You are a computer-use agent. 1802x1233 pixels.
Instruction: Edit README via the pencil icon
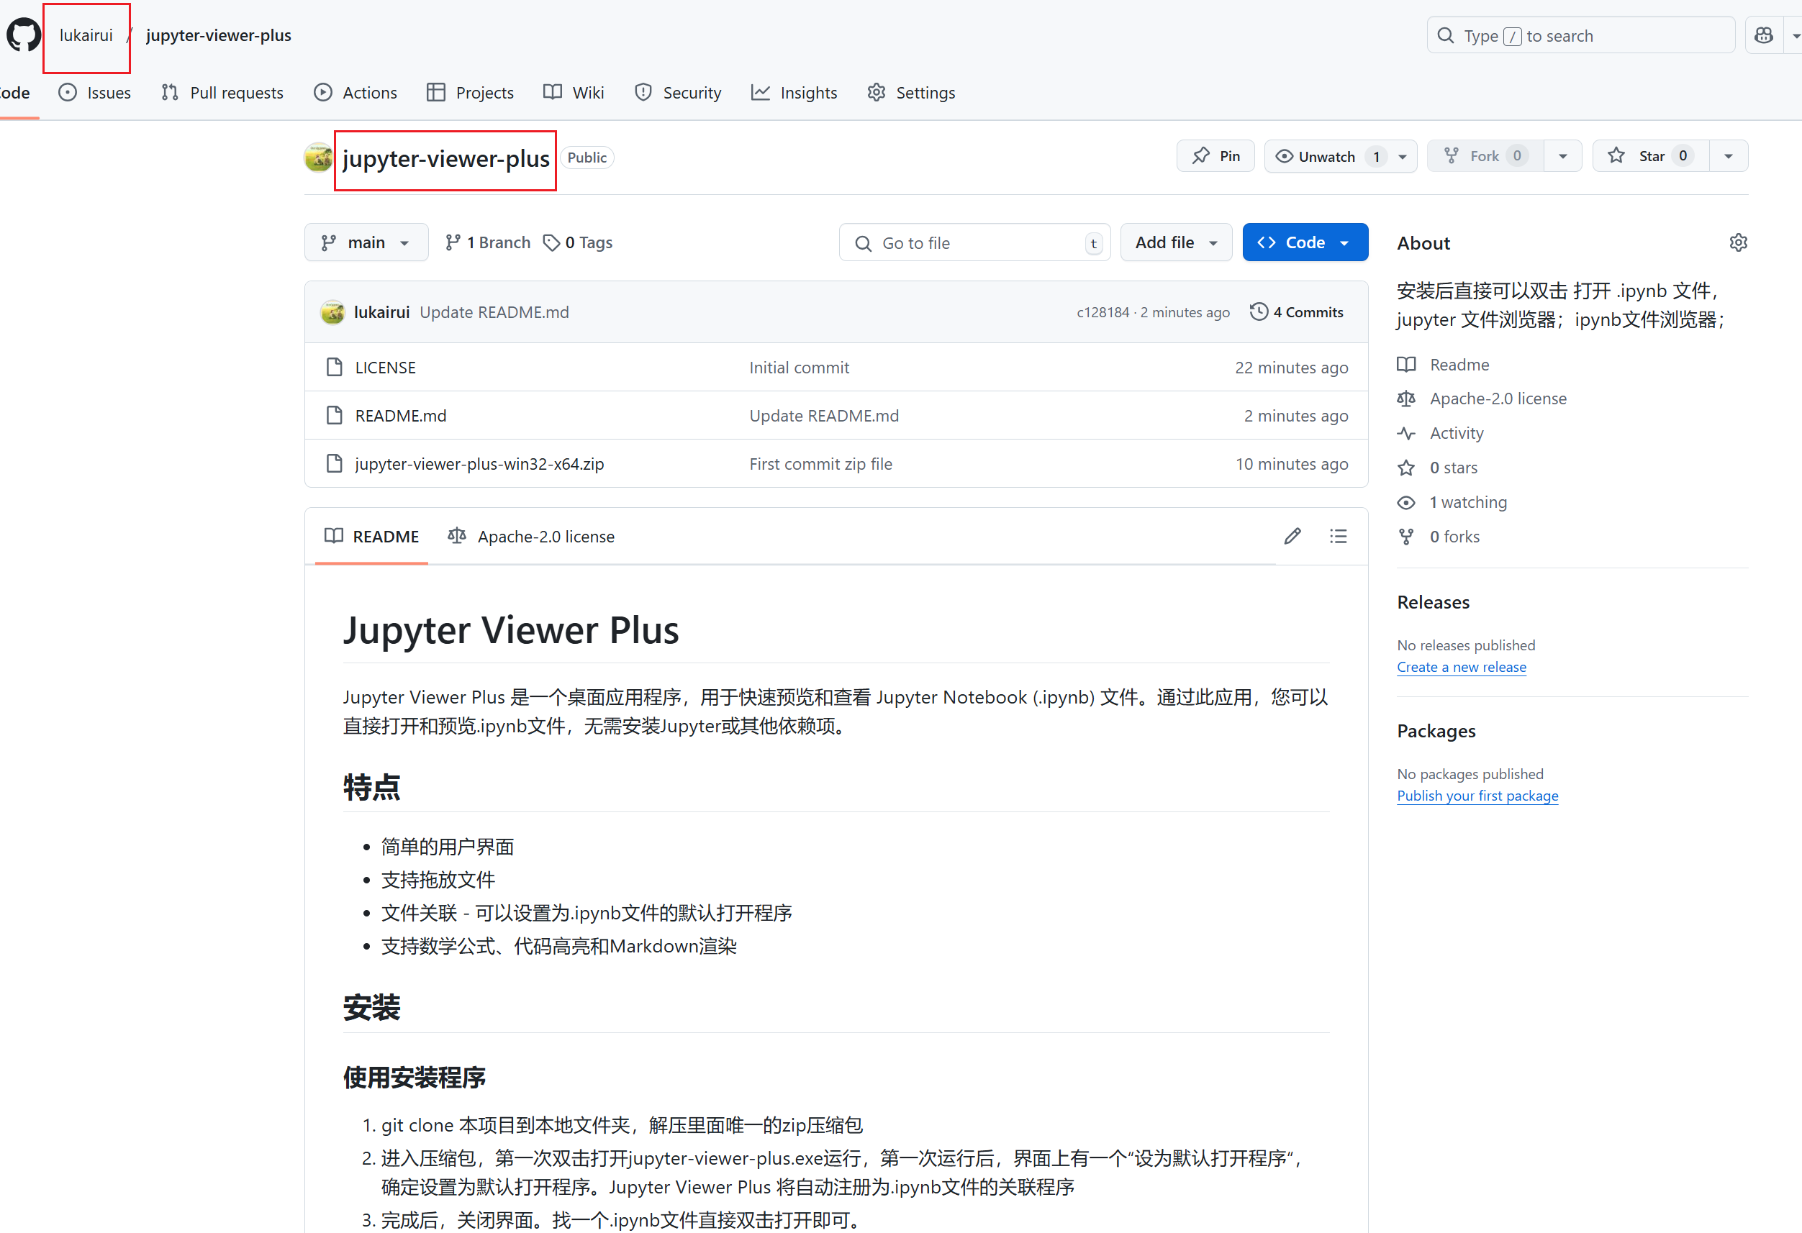pyautogui.click(x=1292, y=536)
